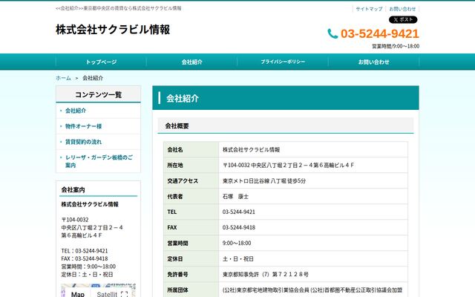Select 会社紹介 in the navigation bar
The image size is (475, 297).
click(191, 62)
